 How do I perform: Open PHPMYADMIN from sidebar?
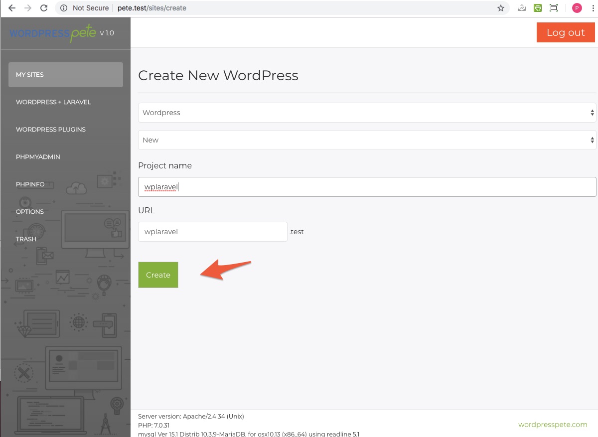click(x=38, y=157)
